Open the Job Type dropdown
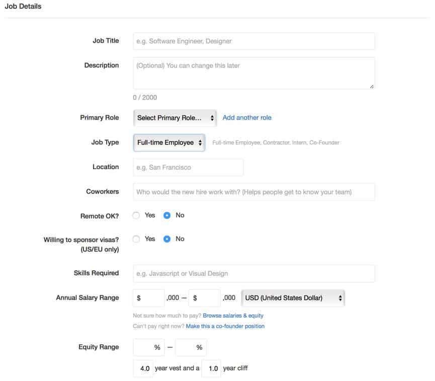The image size is (435, 381). [x=168, y=142]
